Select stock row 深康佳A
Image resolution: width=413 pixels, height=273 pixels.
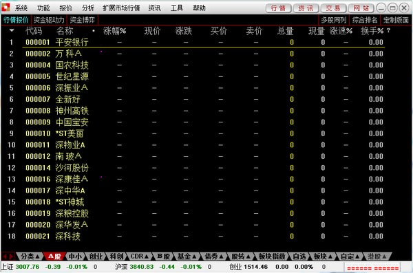click(x=196, y=179)
